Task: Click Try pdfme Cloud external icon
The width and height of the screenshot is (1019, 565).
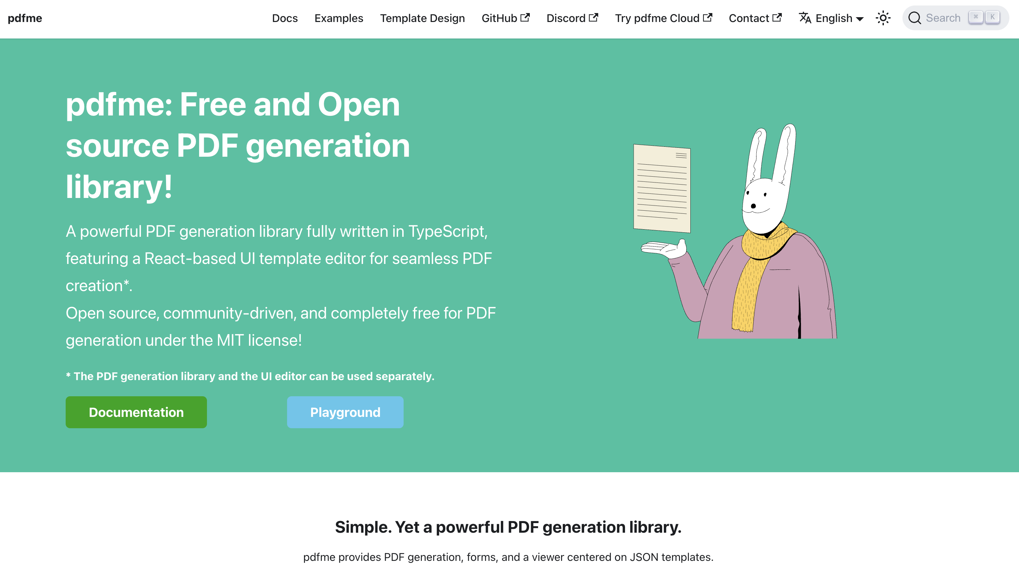Action: (708, 18)
